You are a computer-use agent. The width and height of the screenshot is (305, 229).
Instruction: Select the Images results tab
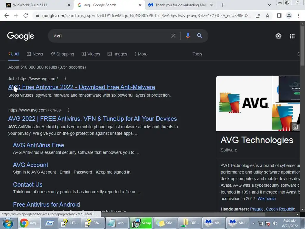(117, 54)
